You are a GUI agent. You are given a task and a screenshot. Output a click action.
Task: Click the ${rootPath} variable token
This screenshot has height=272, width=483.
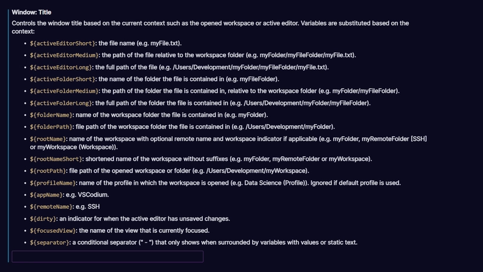pyautogui.click(x=47, y=171)
